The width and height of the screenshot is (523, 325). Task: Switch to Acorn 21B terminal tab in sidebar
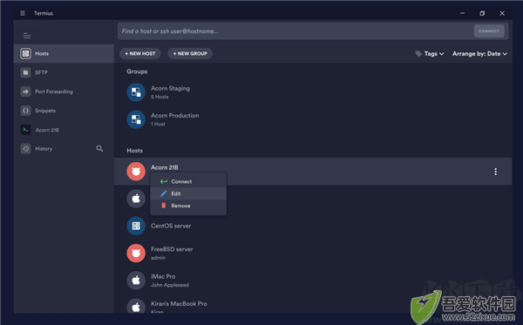[x=64, y=130]
